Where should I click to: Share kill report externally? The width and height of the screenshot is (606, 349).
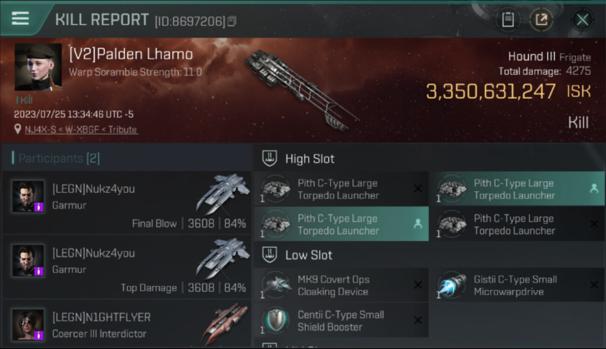(541, 20)
